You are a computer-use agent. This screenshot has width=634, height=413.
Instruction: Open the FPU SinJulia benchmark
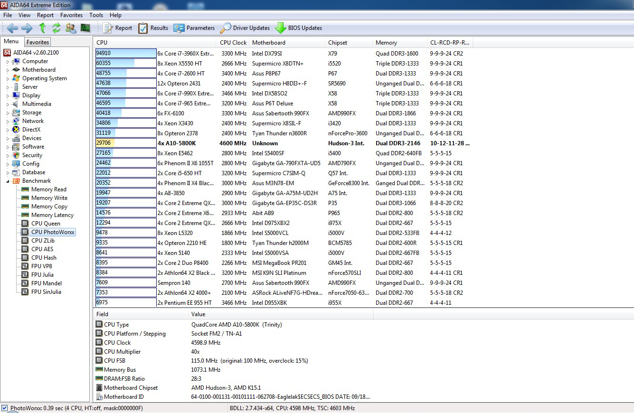[47, 292]
